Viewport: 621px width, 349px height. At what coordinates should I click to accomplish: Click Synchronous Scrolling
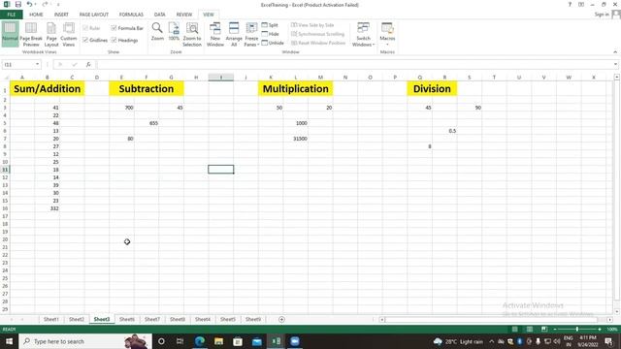tap(317, 34)
